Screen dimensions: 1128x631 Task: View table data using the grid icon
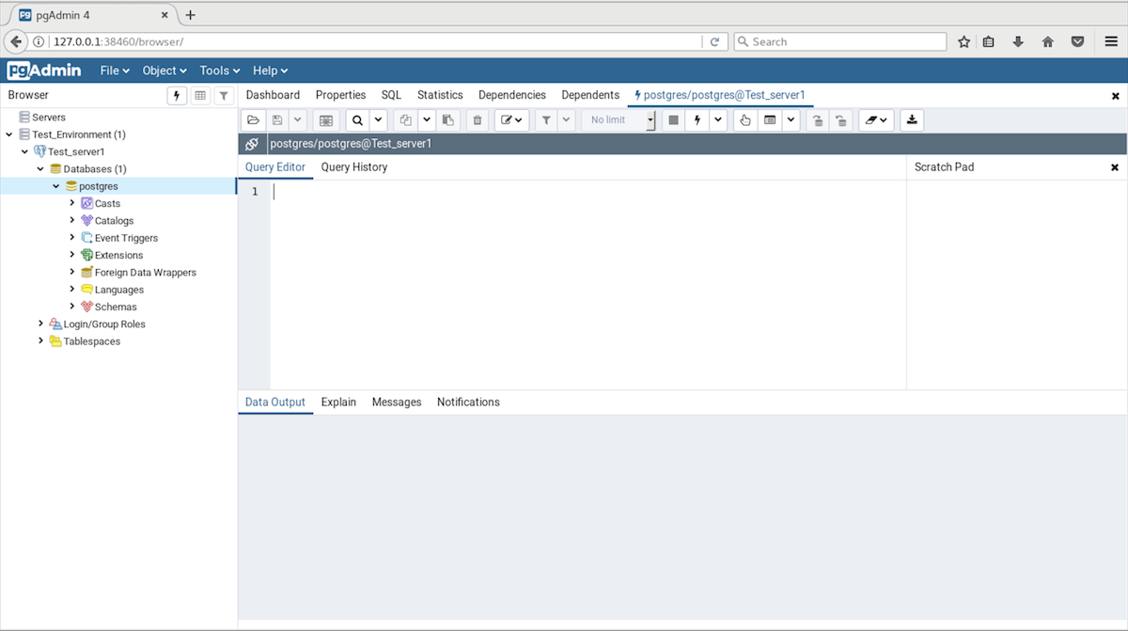(x=200, y=95)
